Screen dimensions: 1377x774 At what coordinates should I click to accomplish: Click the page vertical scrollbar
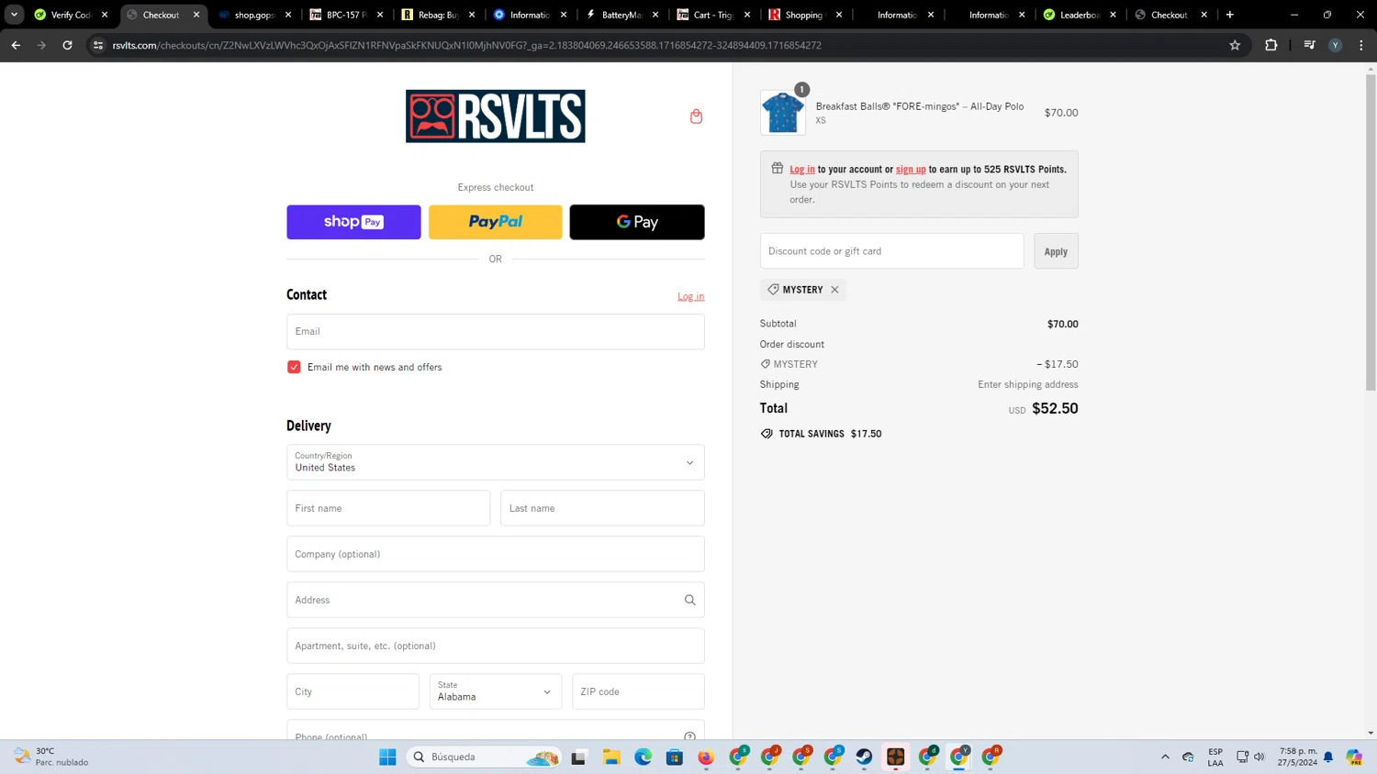pos(1371,232)
